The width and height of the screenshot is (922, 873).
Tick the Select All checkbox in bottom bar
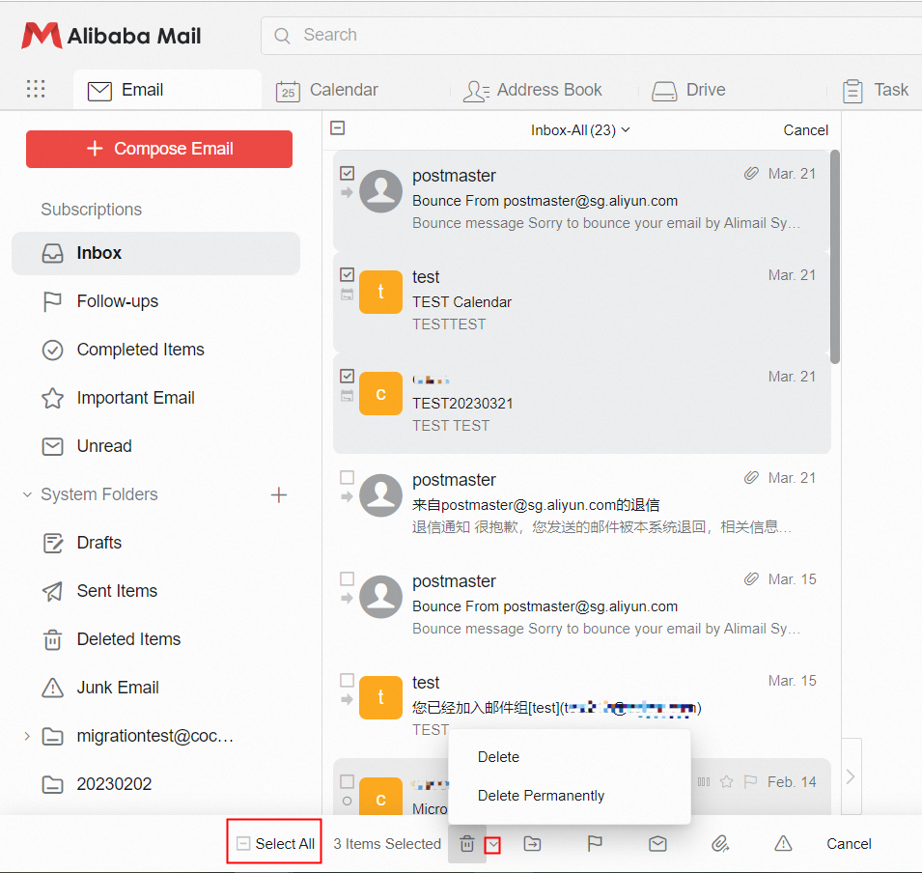click(243, 844)
